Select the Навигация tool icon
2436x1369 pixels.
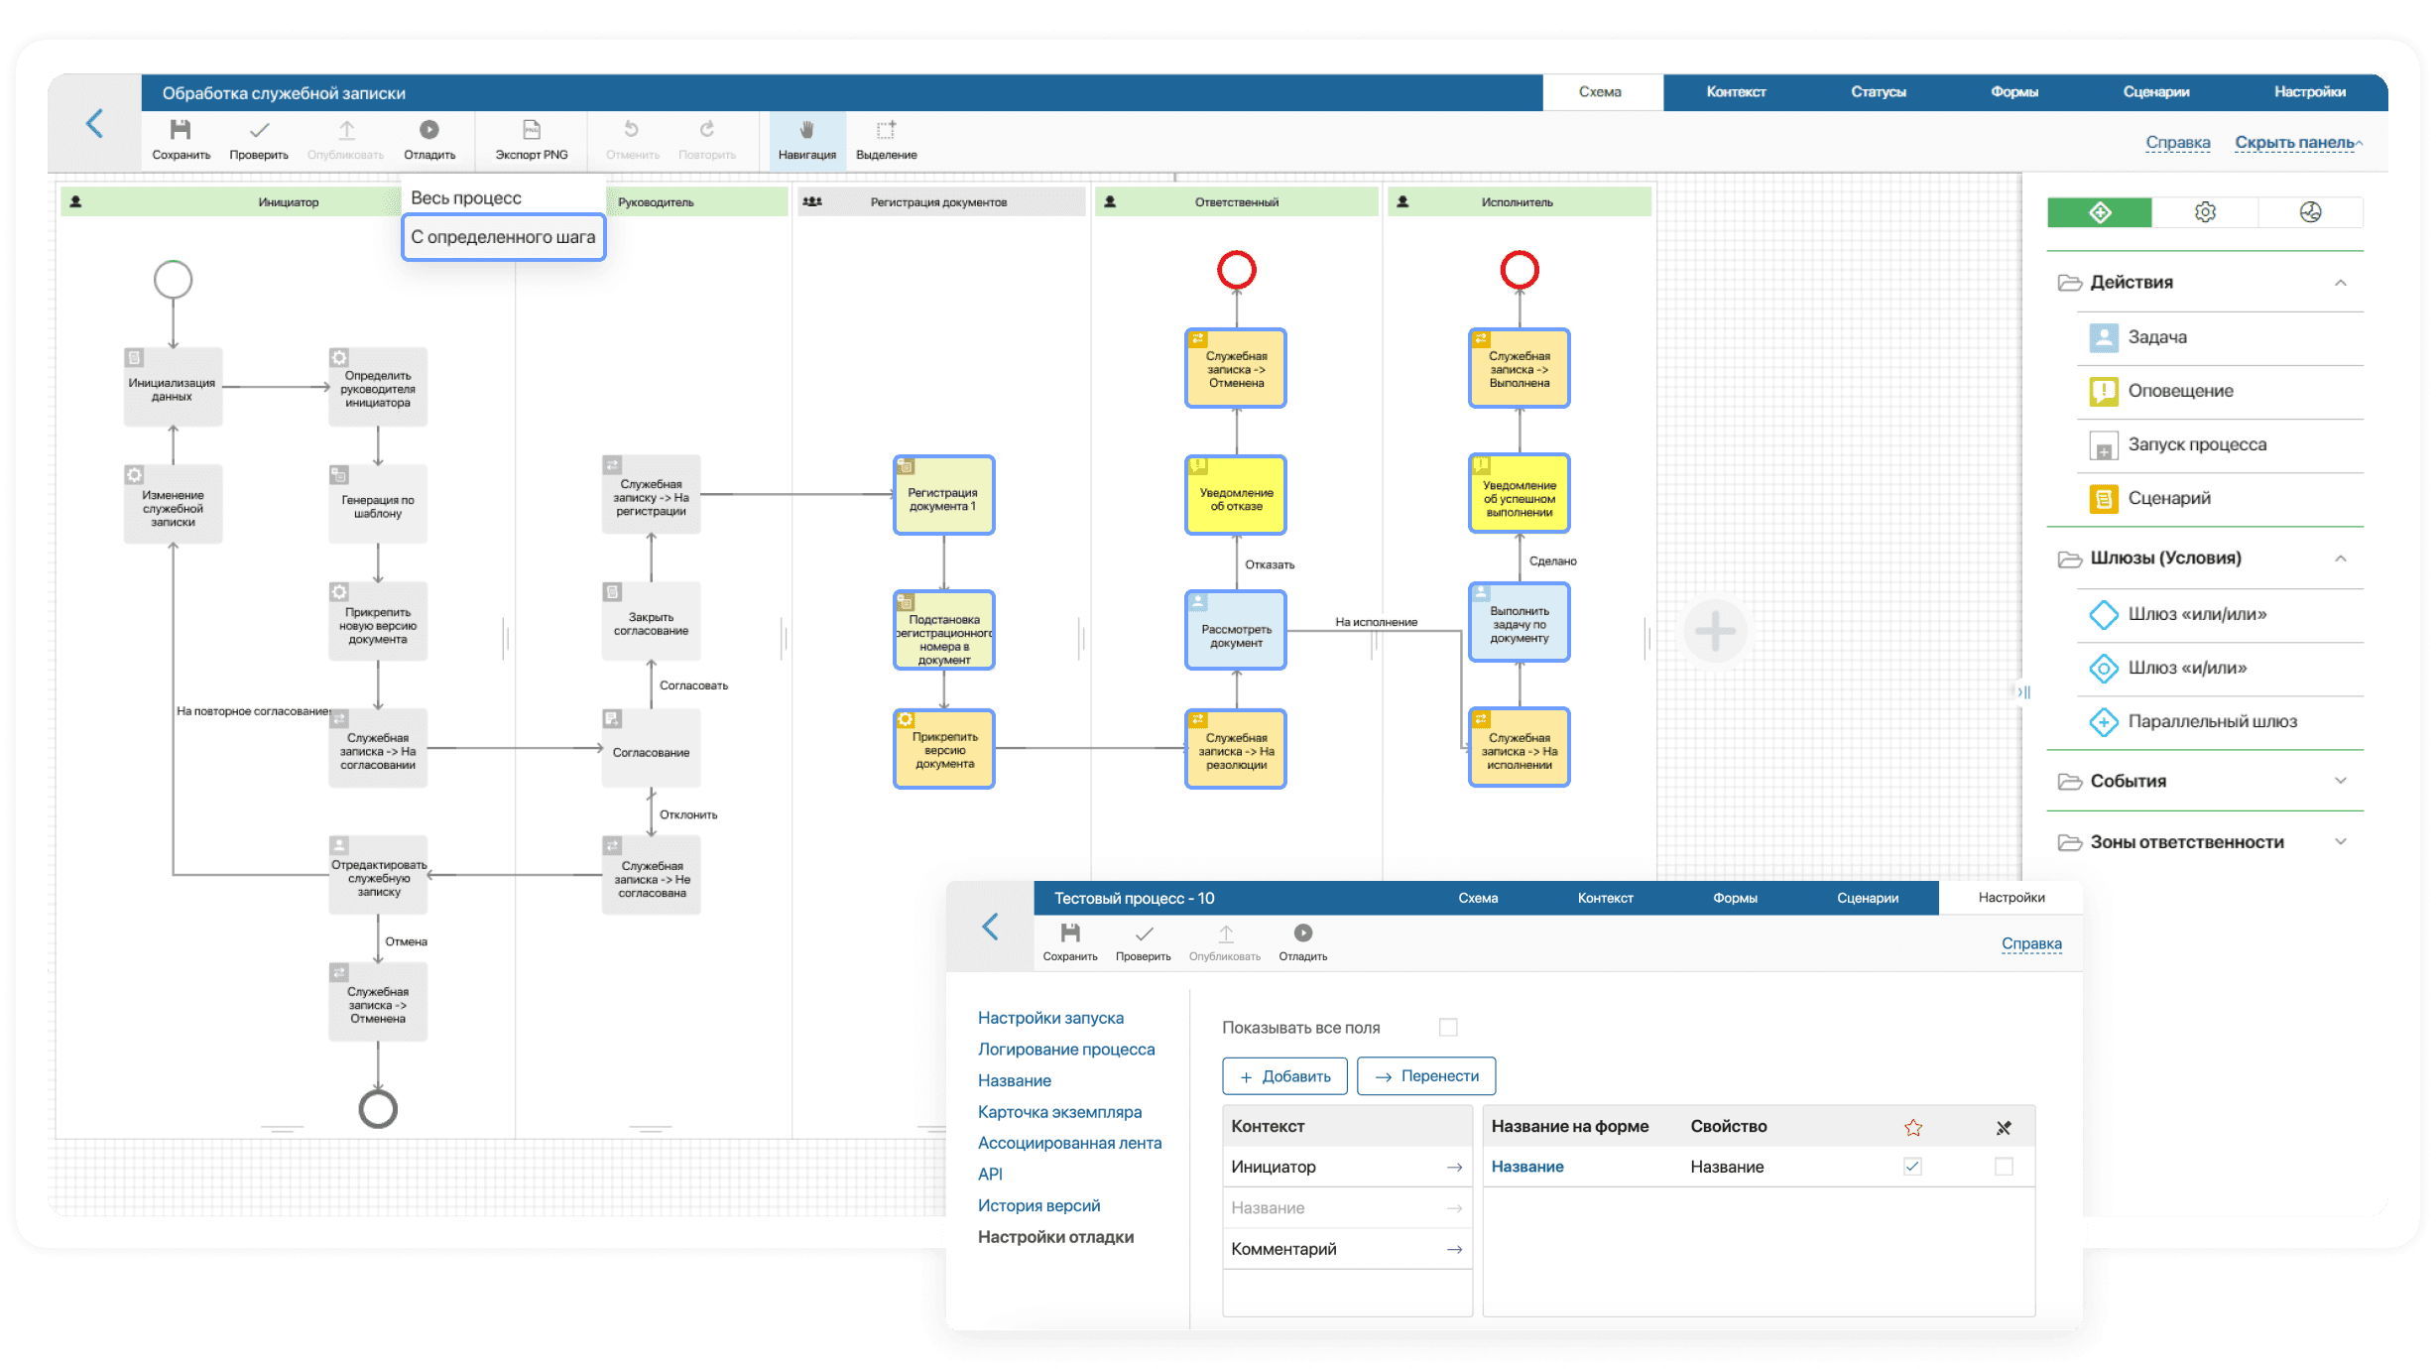click(803, 132)
